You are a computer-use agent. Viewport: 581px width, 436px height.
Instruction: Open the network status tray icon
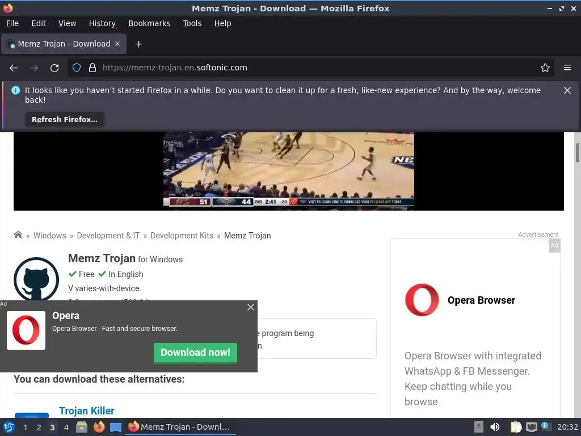(x=531, y=427)
